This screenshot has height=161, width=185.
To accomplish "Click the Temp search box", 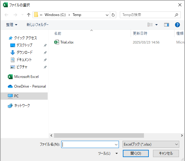I will [x=146, y=15].
